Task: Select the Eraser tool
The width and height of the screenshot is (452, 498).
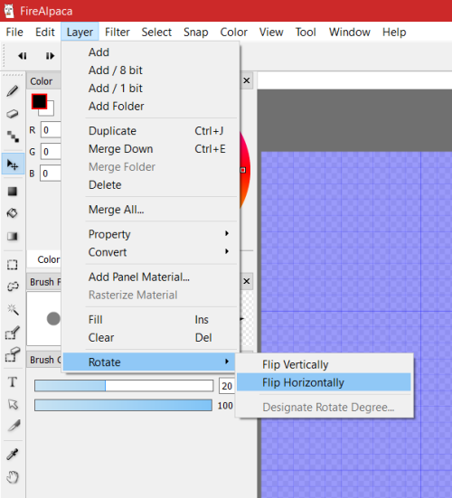Action: 13,113
